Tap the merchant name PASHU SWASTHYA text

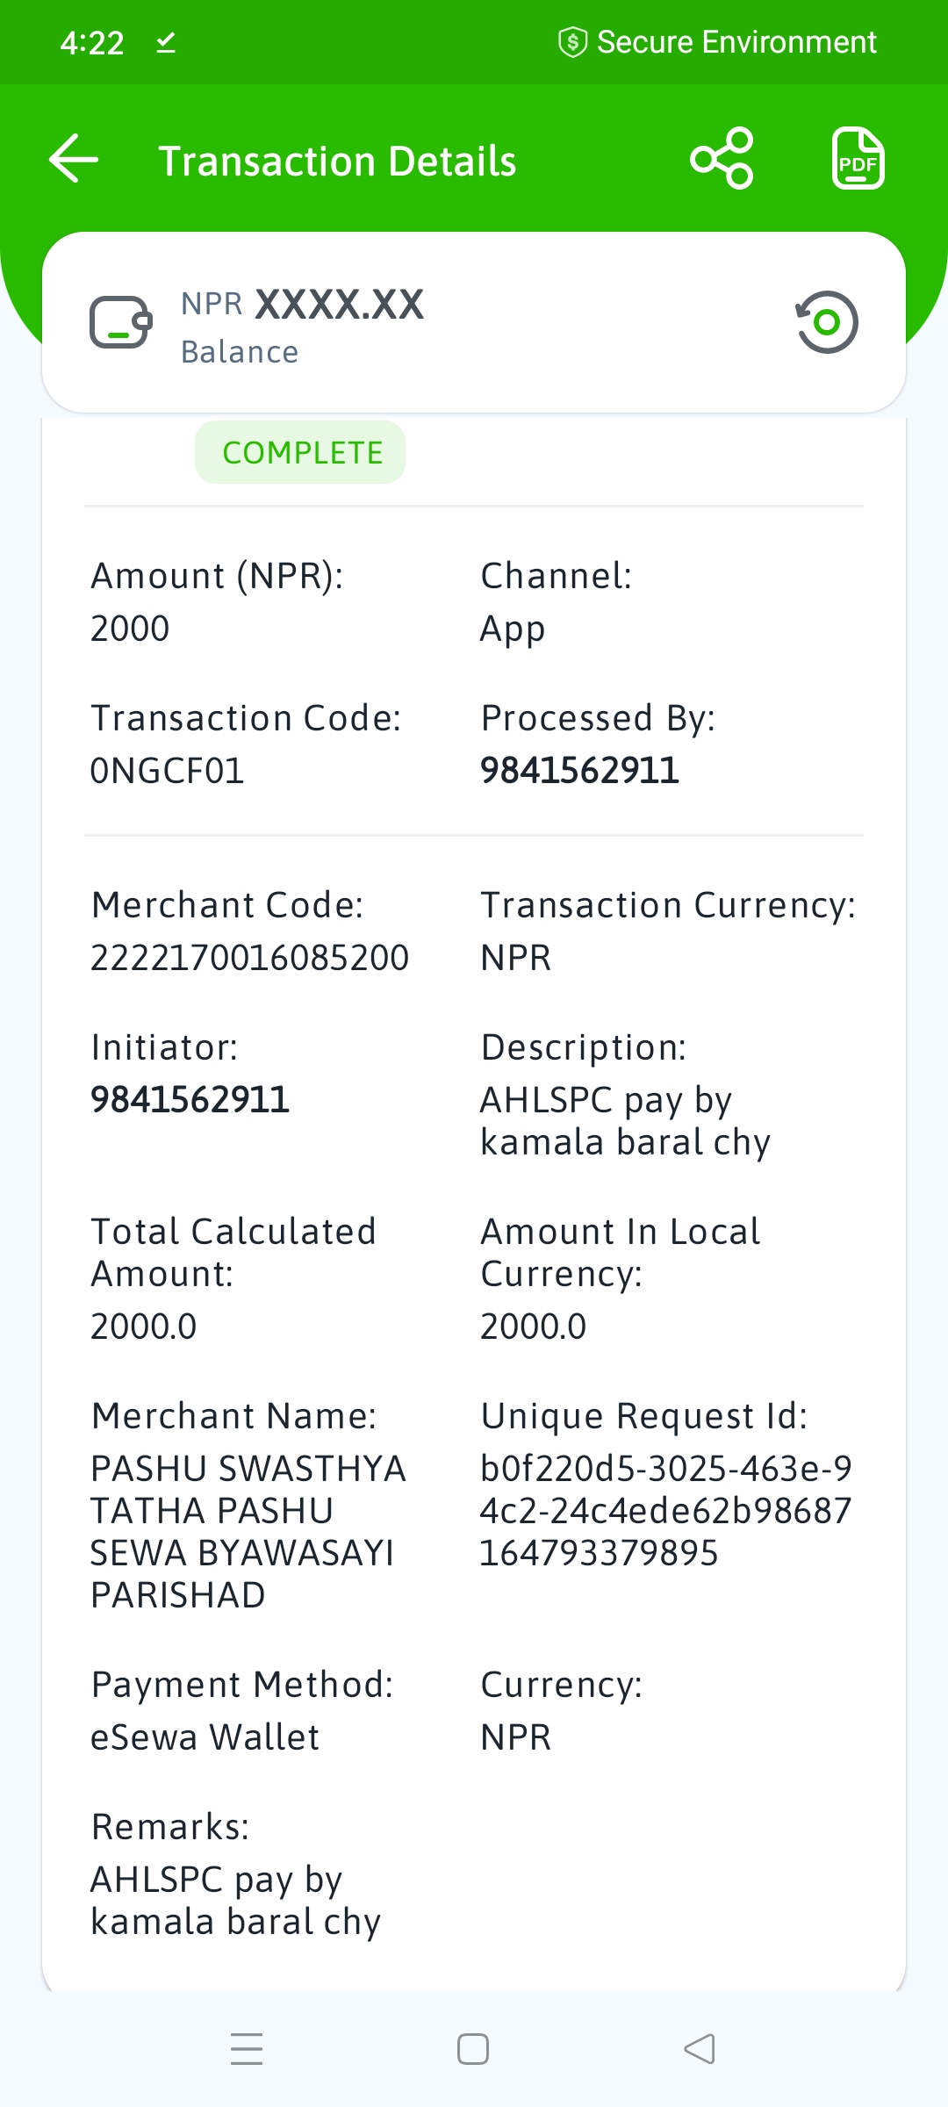tap(248, 1532)
